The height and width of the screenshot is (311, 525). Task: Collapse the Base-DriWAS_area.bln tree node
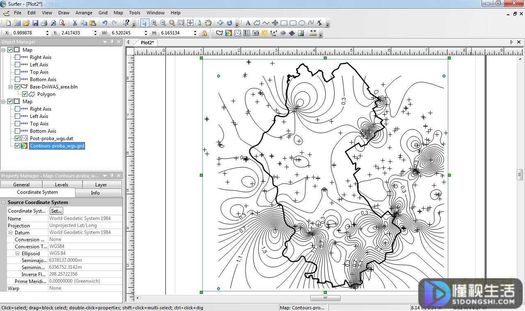pos(11,87)
